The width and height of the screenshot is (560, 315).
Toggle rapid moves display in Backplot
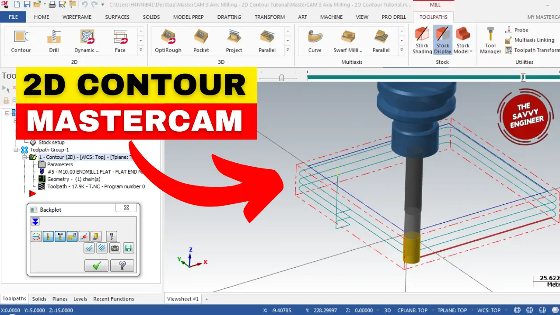tap(72, 237)
